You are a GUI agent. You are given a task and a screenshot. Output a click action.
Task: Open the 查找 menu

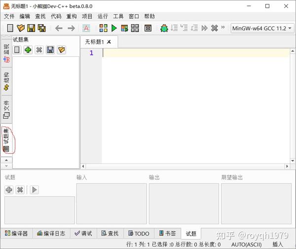[x=40, y=16]
